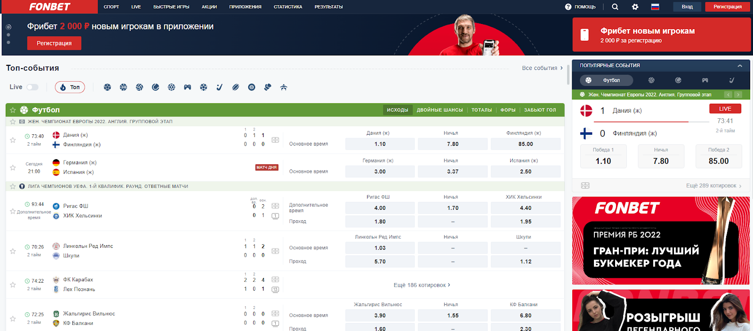Click broadcast icon numbered 13 in Лех Познань row
The height and width of the screenshot is (331, 753).
(275, 290)
